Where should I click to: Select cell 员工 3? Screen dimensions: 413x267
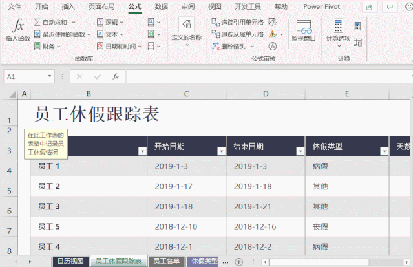(89, 206)
